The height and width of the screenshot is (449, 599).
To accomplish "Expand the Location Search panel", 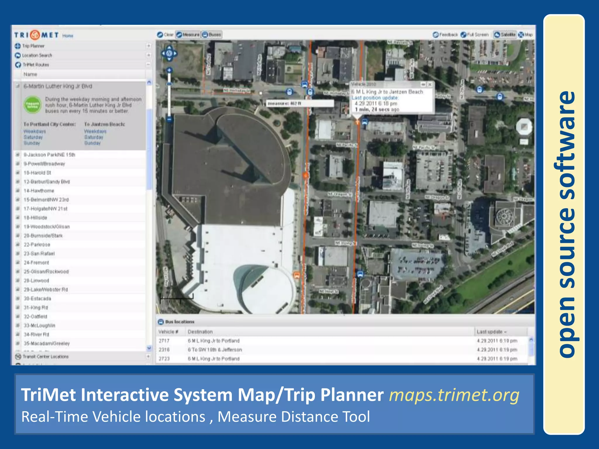I will (149, 55).
